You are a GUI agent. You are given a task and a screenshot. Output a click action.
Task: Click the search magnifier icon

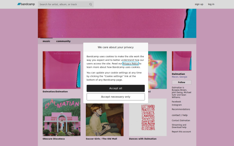pos(90,4)
